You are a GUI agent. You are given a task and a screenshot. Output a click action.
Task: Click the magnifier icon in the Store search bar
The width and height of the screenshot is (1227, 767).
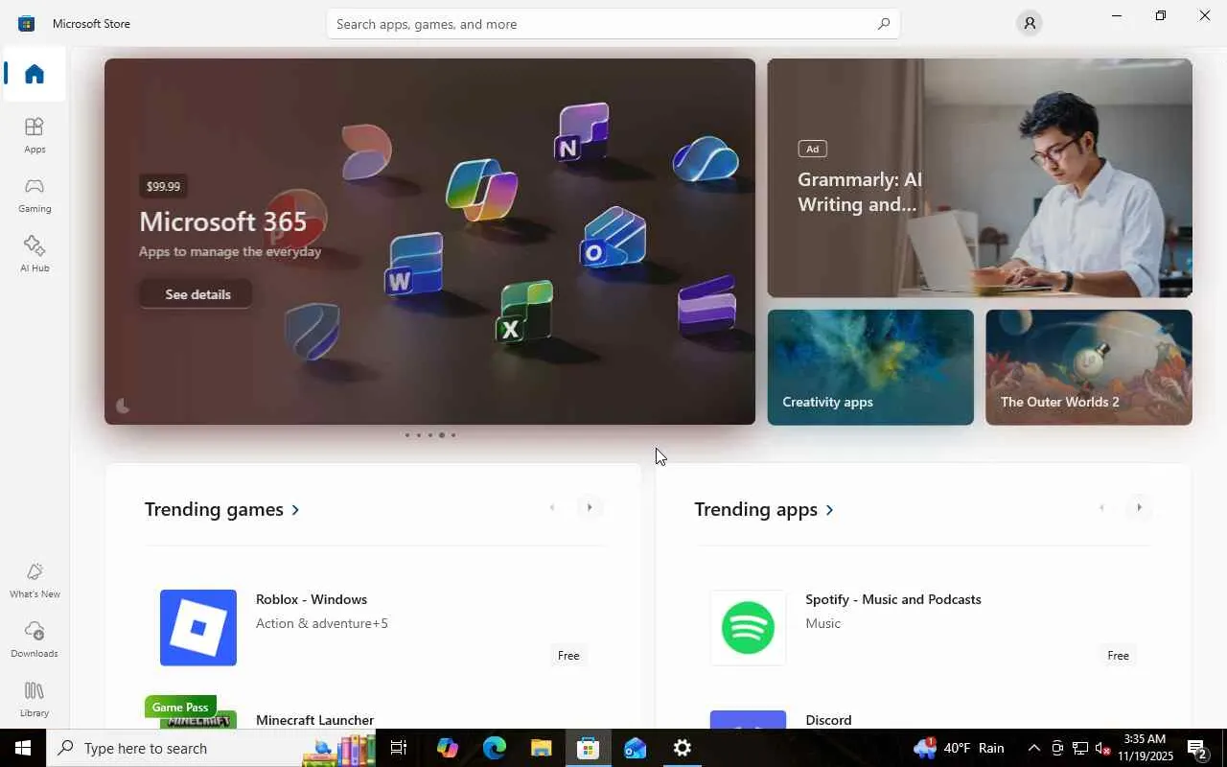click(x=884, y=24)
